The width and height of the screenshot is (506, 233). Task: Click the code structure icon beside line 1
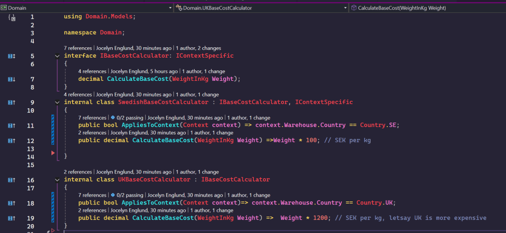[12, 18]
